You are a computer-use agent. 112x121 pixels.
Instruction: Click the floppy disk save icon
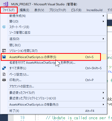4,57
